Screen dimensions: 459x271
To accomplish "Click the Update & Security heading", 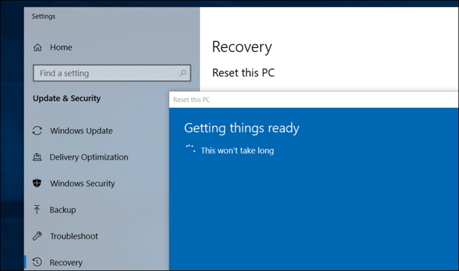I will [x=67, y=98].
